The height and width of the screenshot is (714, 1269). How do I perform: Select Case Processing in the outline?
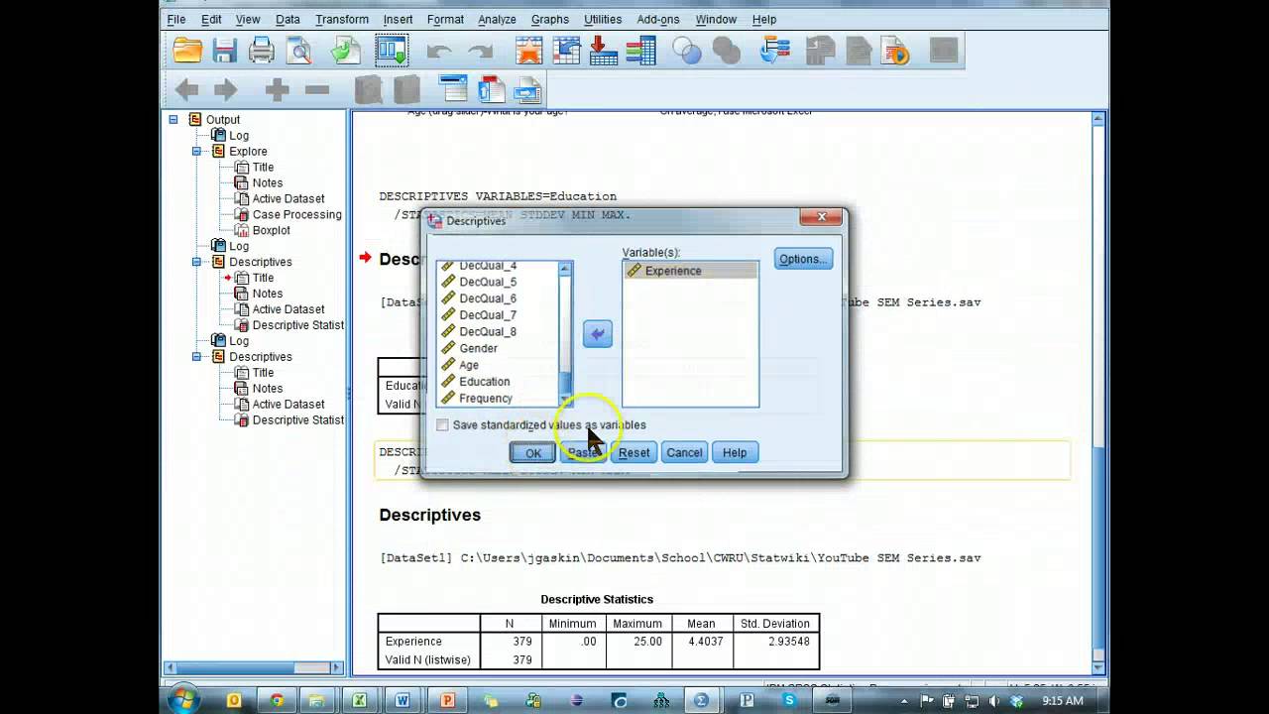296,214
